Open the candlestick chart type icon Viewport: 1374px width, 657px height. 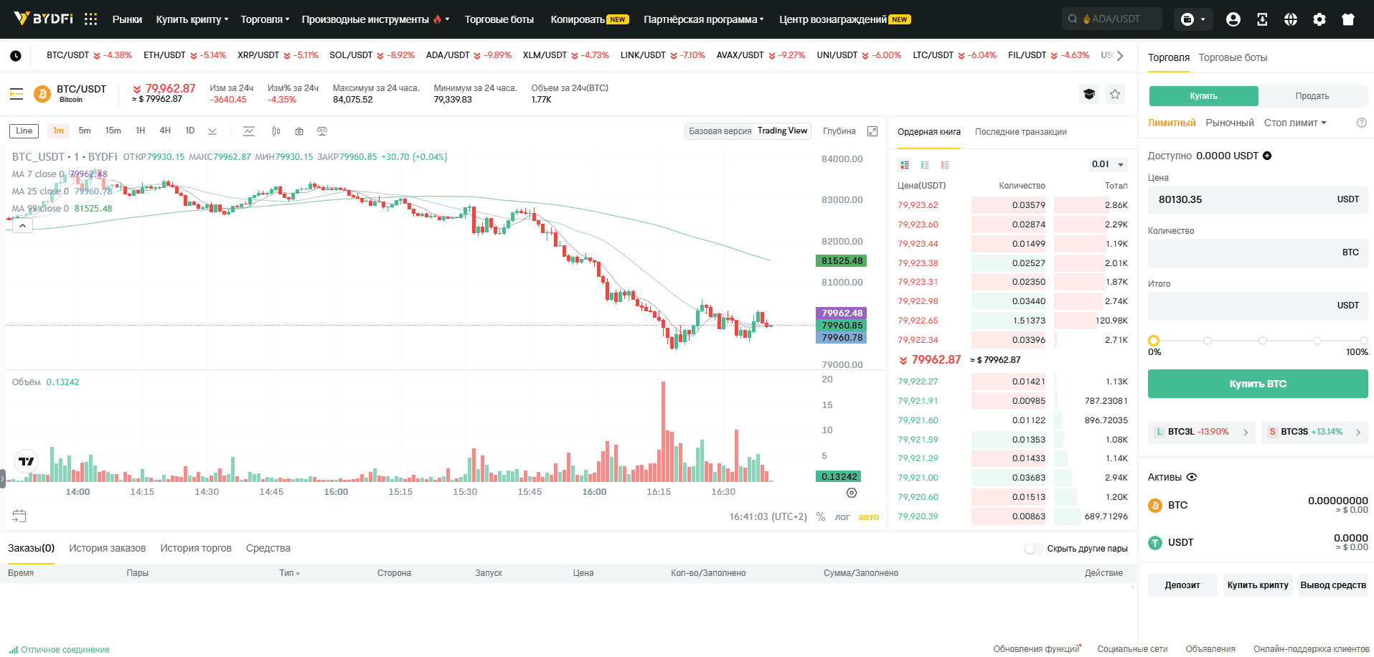(x=276, y=131)
